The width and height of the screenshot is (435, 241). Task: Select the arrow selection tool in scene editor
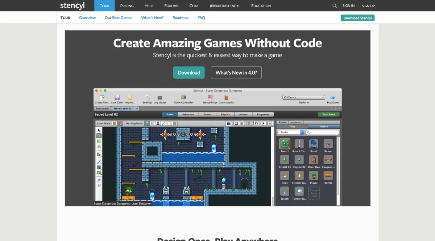[99, 130]
